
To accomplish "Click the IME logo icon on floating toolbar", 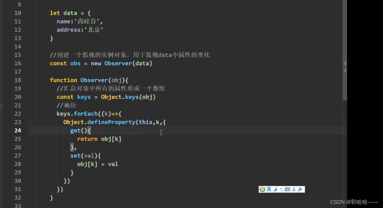I will [x=263, y=189].
